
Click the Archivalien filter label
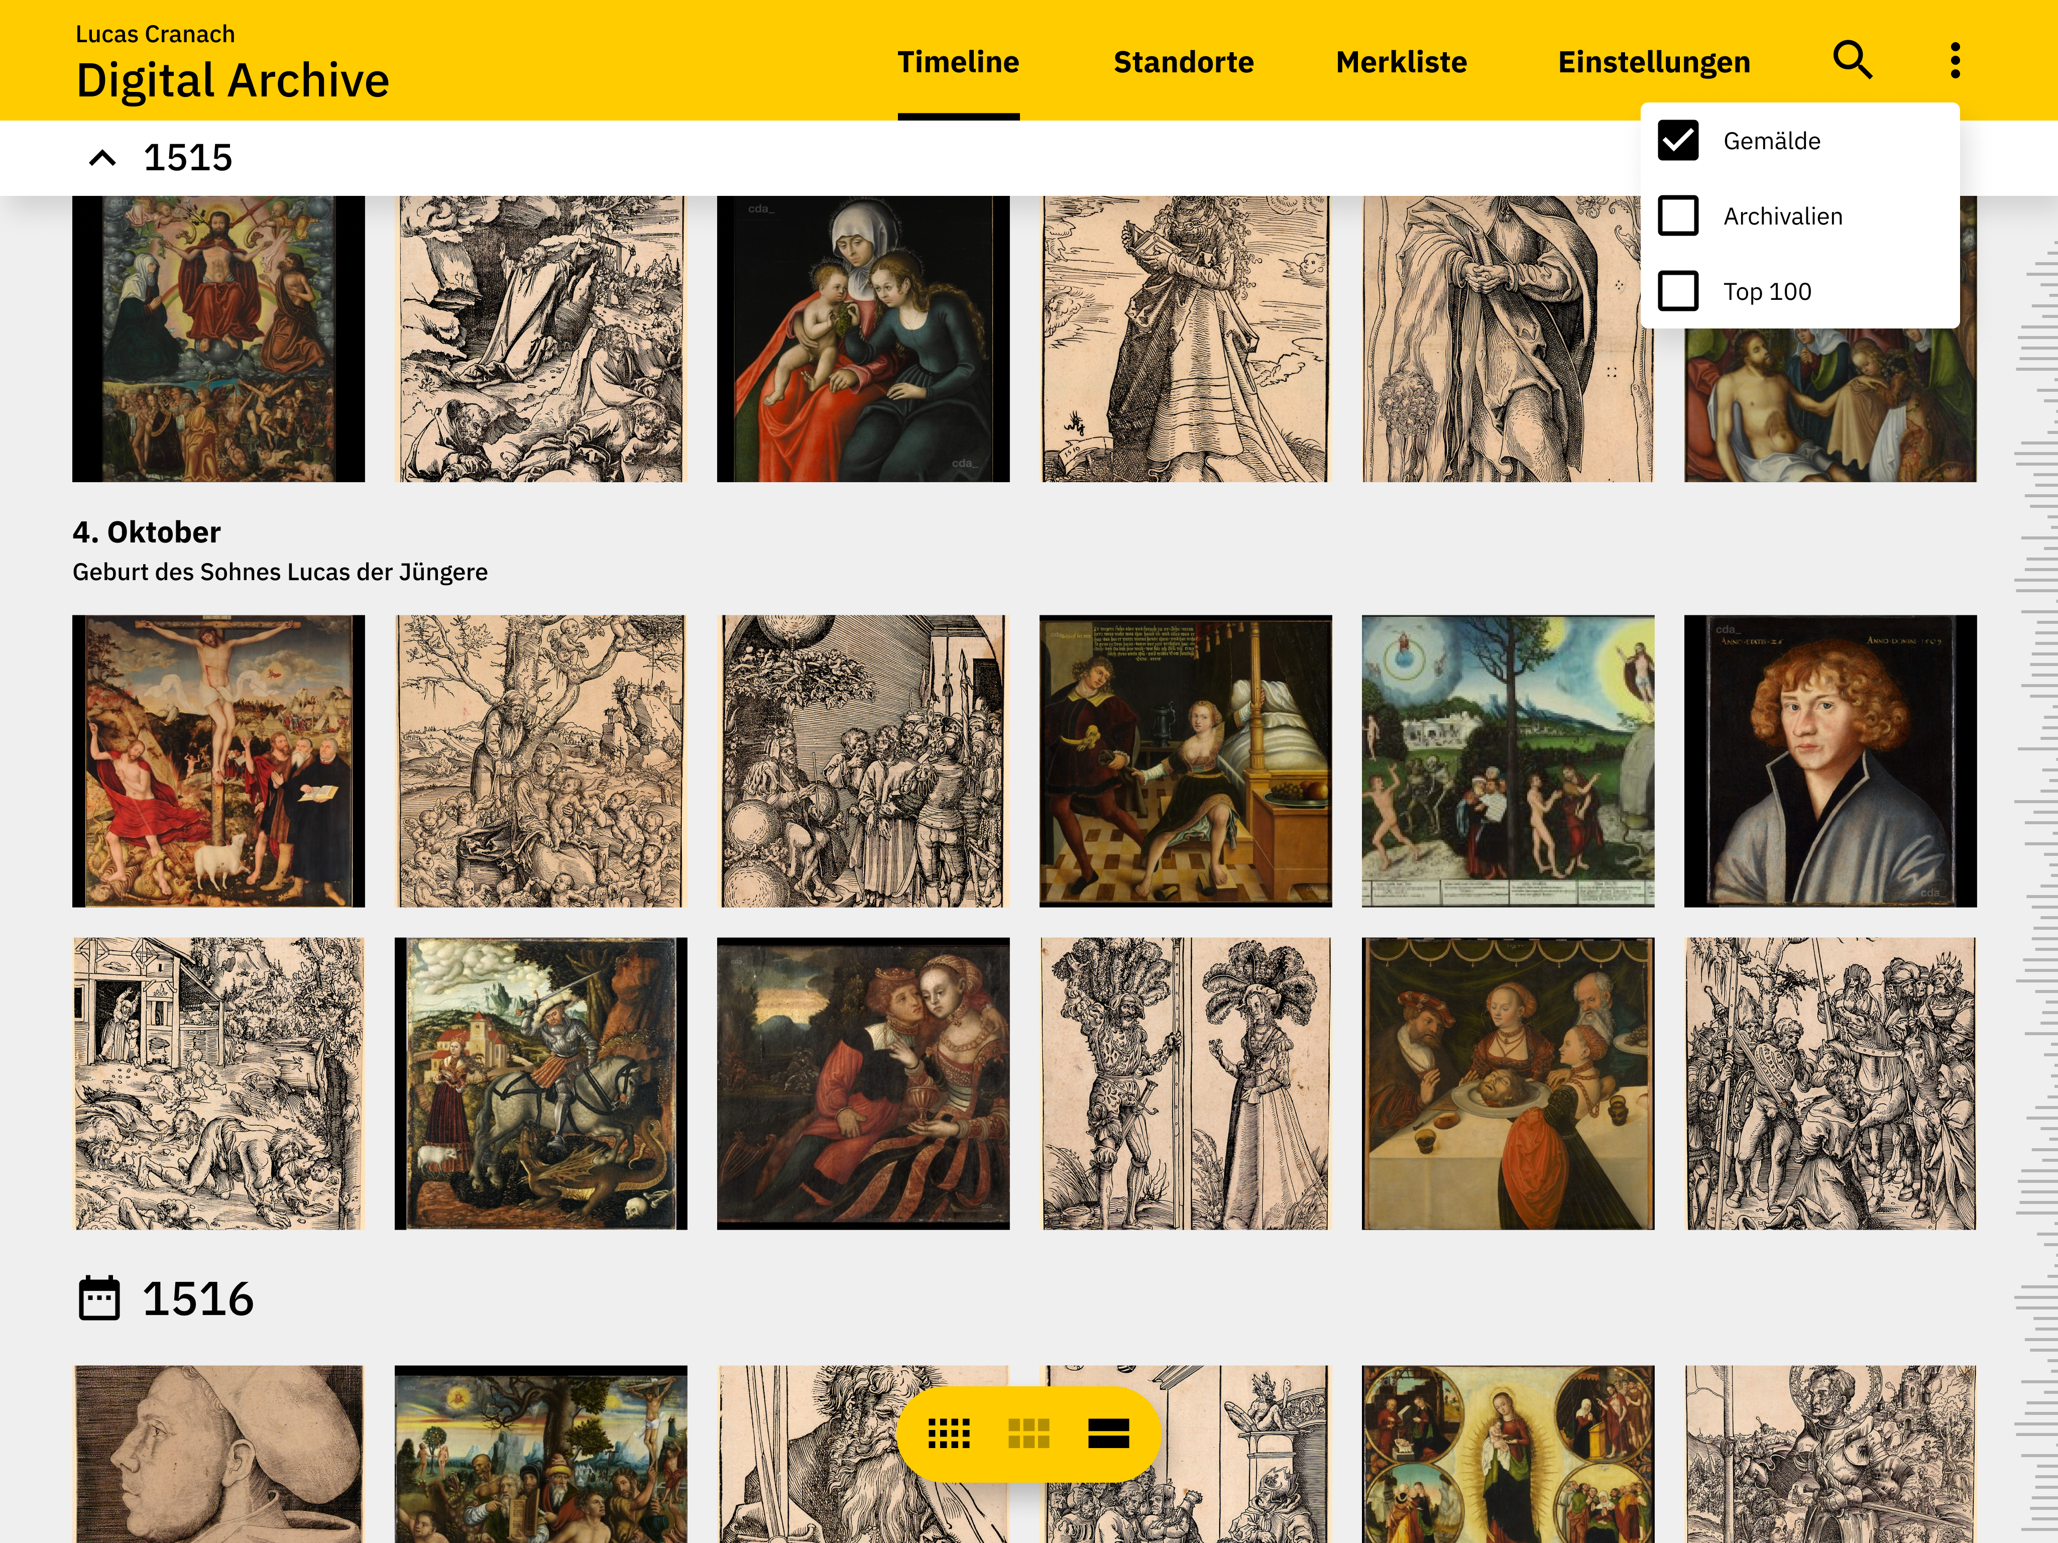[x=1783, y=216]
